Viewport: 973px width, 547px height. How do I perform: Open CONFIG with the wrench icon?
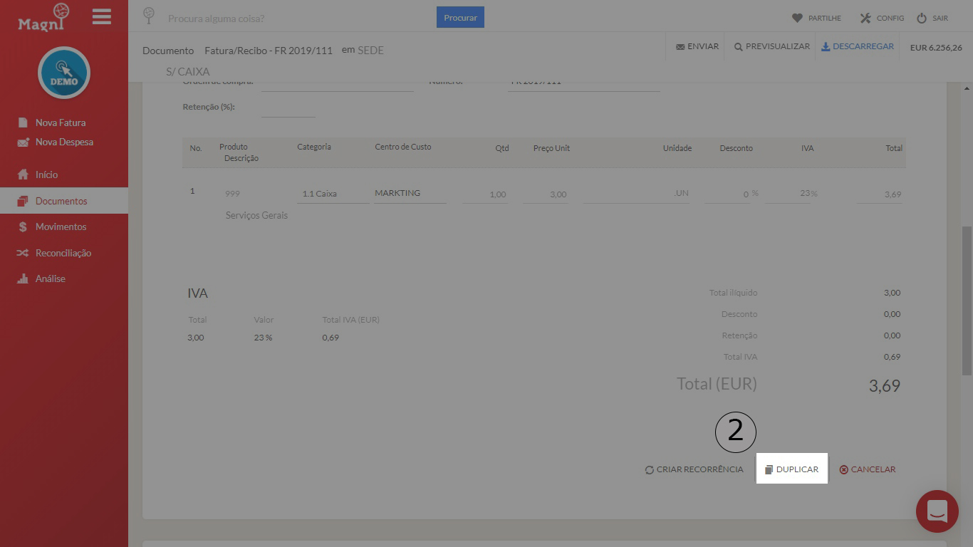point(867,18)
